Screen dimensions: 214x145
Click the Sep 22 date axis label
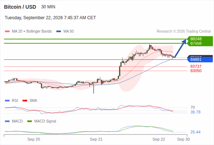[x=159, y=139]
